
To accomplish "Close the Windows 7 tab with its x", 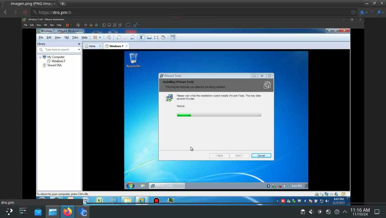I will (x=127, y=46).
